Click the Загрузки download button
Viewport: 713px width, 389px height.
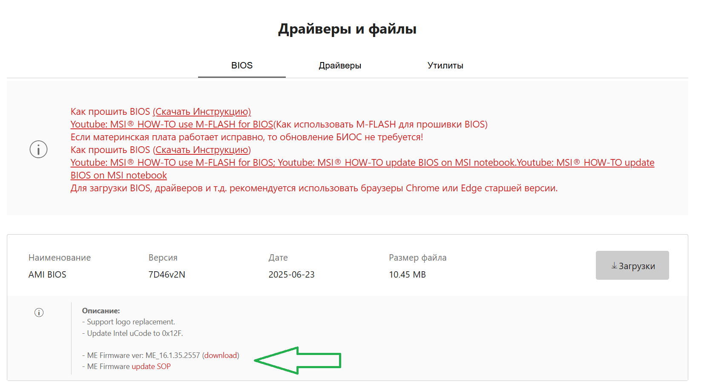click(632, 265)
